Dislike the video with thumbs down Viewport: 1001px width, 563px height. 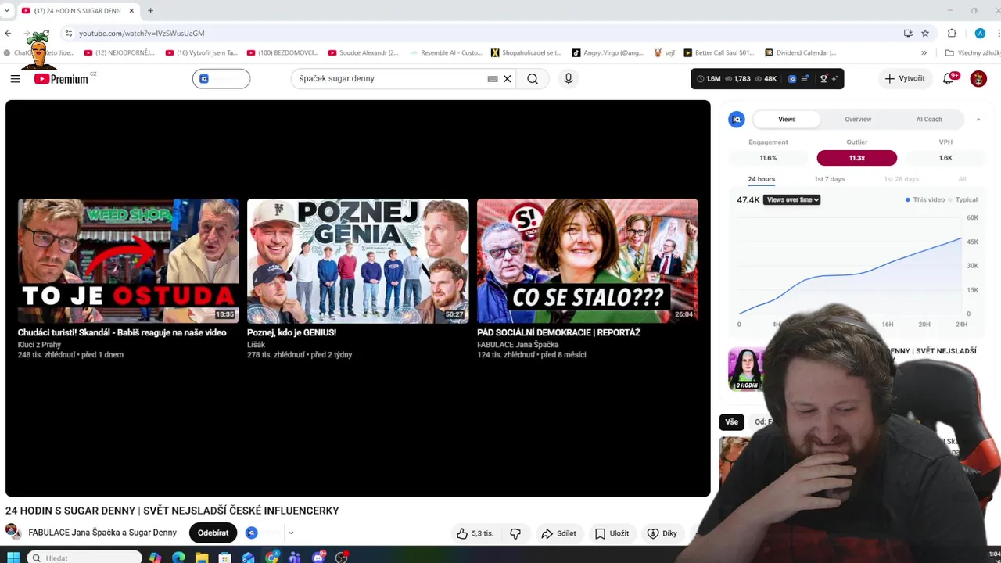(515, 533)
